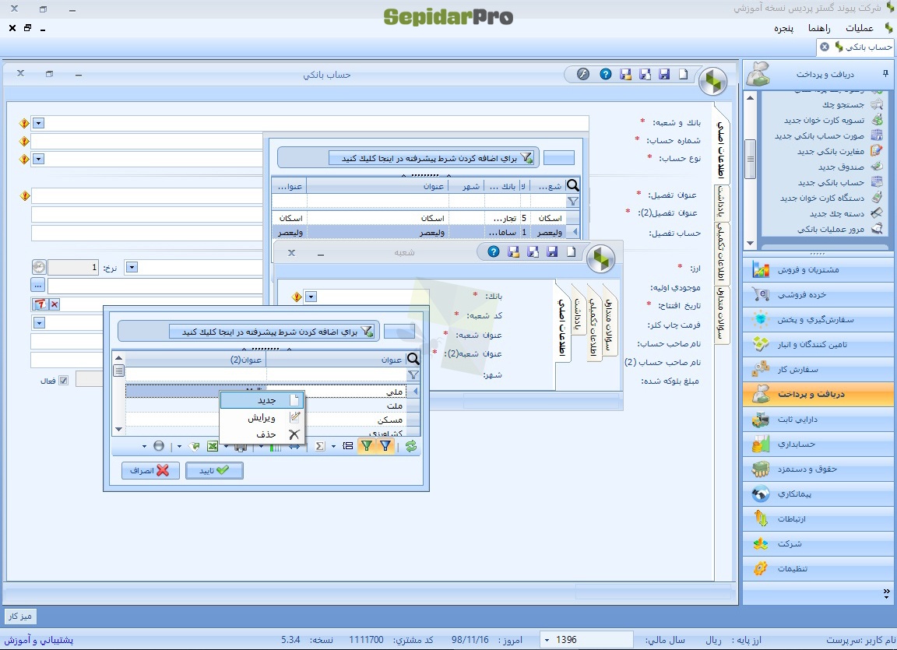The width and height of the screenshot is (897, 650).
Task: Select 'حساب بانکی جدید' in sidebar list
Action: (832, 182)
